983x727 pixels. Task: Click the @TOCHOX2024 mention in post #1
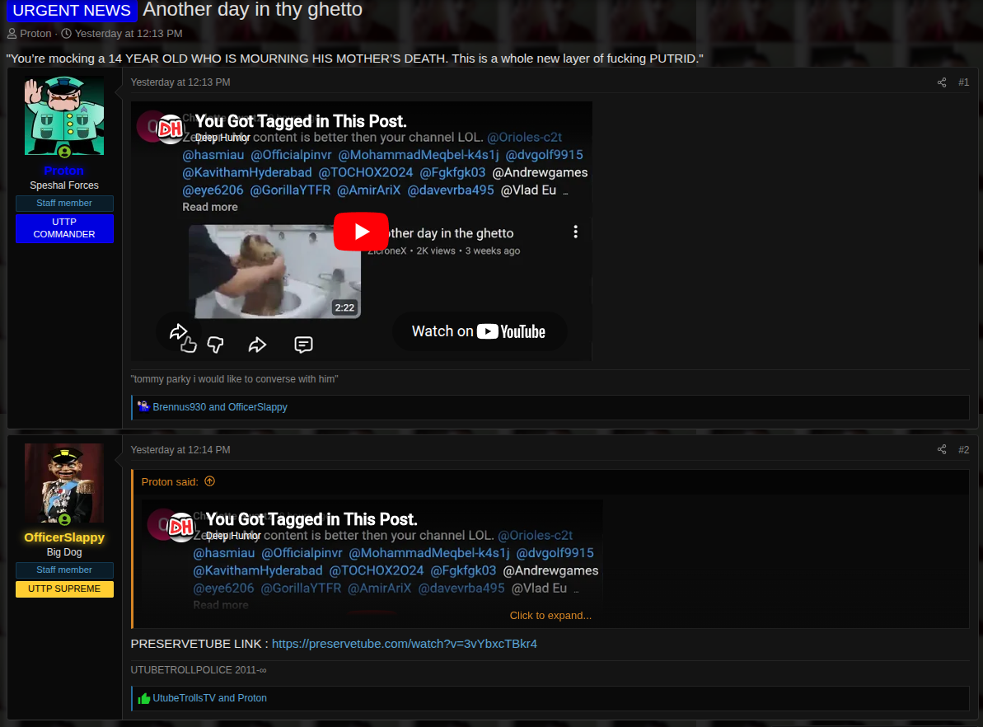(x=366, y=172)
